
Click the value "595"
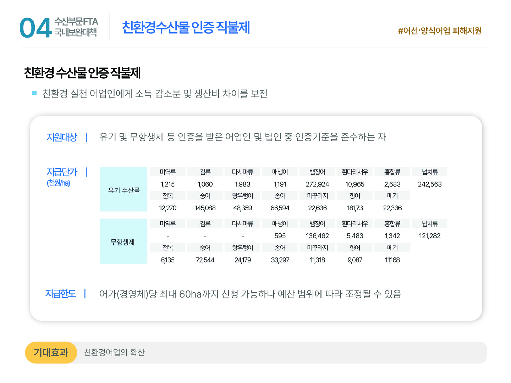click(280, 236)
